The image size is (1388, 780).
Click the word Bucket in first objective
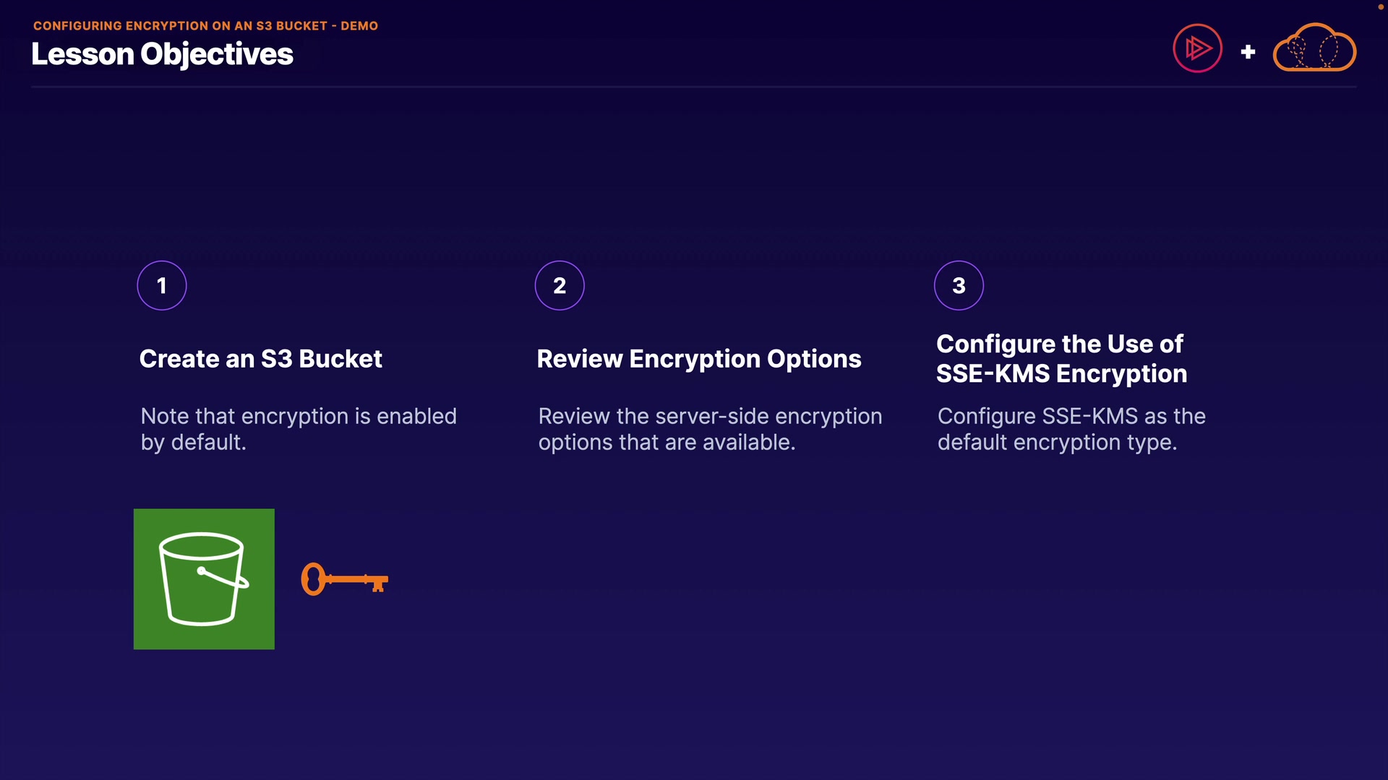pos(340,359)
